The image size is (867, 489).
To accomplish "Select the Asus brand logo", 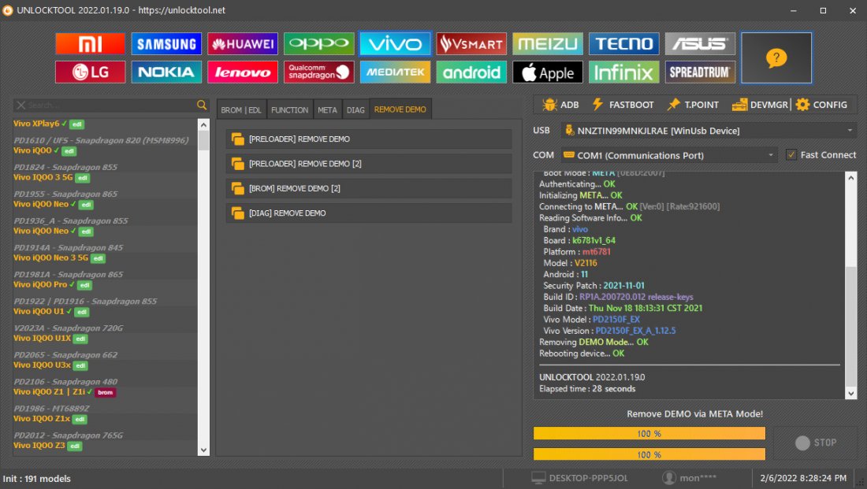I will point(700,43).
